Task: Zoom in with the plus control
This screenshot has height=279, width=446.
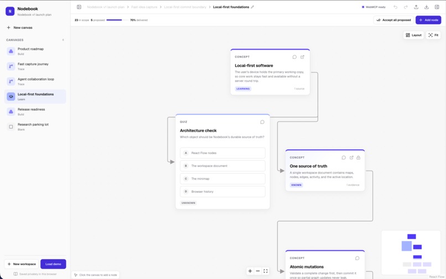Action: click(x=250, y=271)
